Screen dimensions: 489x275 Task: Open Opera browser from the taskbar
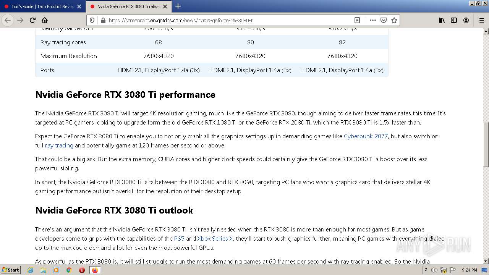82,270
